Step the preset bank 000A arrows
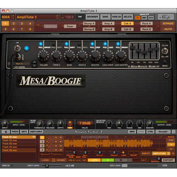Screen dimensions: 177x177 (x=13, y=17)
